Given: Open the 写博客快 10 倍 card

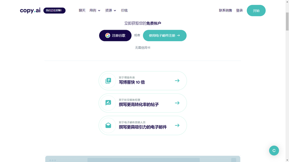Looking at the screenshot, I should pyautogui.click(x=142, y=81).
